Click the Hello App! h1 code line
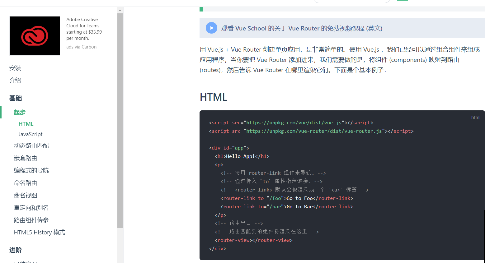Viewport: 485px width, 263px height. pyautogui.click(x=242, y=156)
